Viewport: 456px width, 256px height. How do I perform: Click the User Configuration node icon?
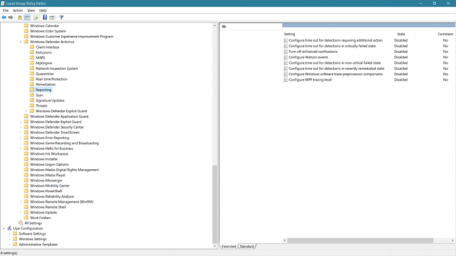[x=9, y=229]
